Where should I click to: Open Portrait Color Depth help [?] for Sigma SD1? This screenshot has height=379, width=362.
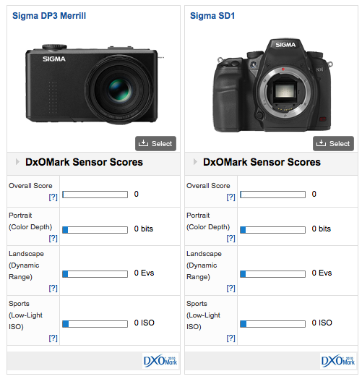[231, 239]
